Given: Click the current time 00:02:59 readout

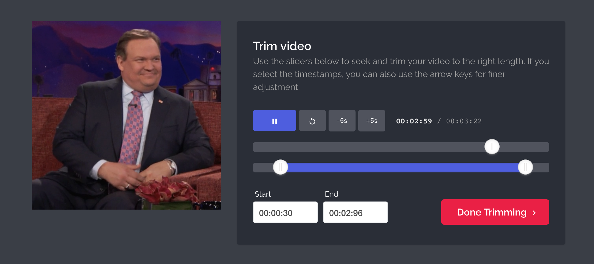Looking at the screenshot, I should click(x=414, y=121).
